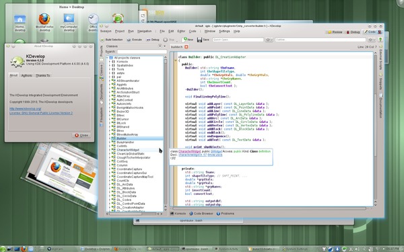The height and width of the screenshot is (252, 404).
Task: Open the GNU General Public License link
Action: (x=41, y=113)
